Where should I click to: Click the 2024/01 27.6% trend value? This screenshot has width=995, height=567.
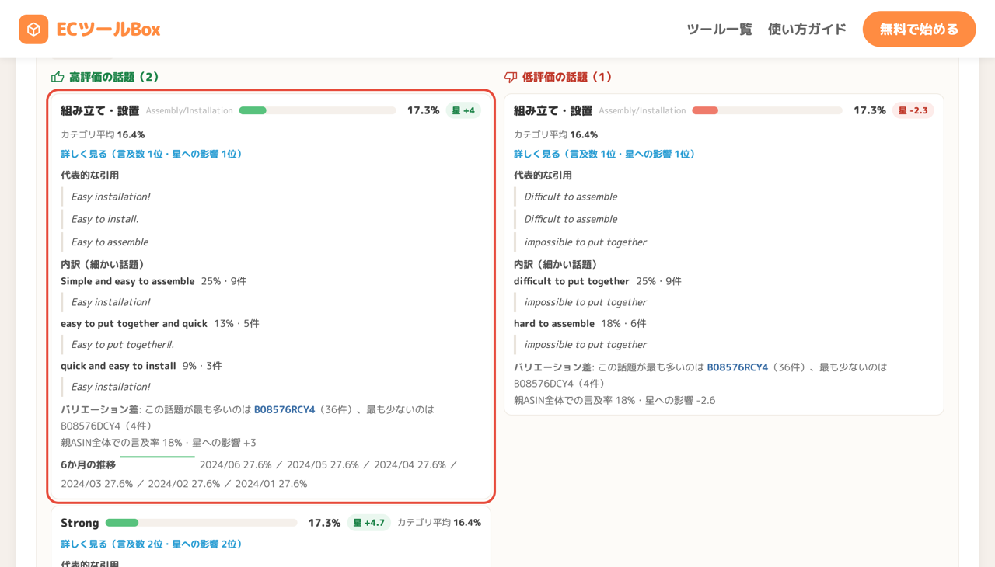(271, 483)
